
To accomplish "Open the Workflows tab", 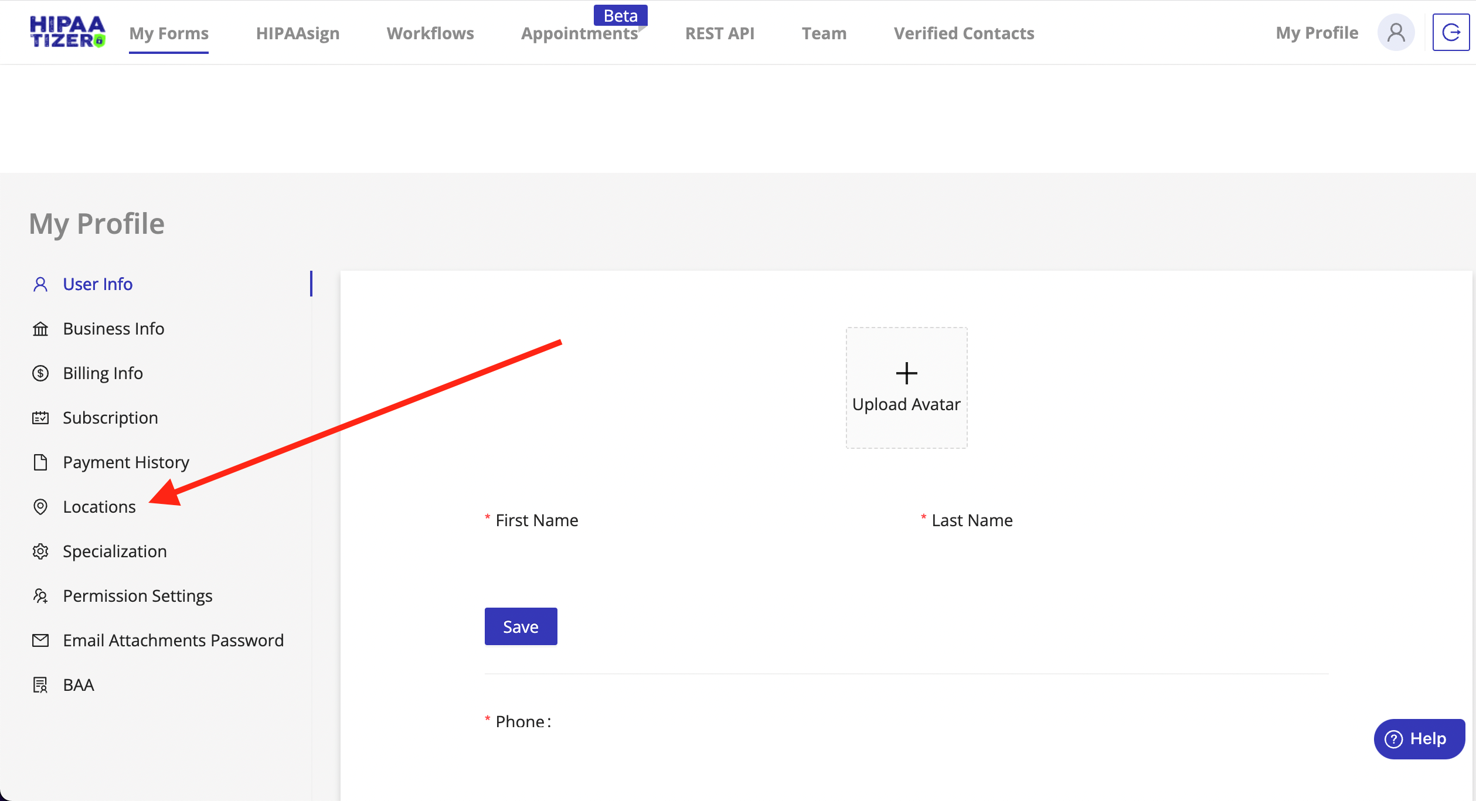I will point(430,33).
